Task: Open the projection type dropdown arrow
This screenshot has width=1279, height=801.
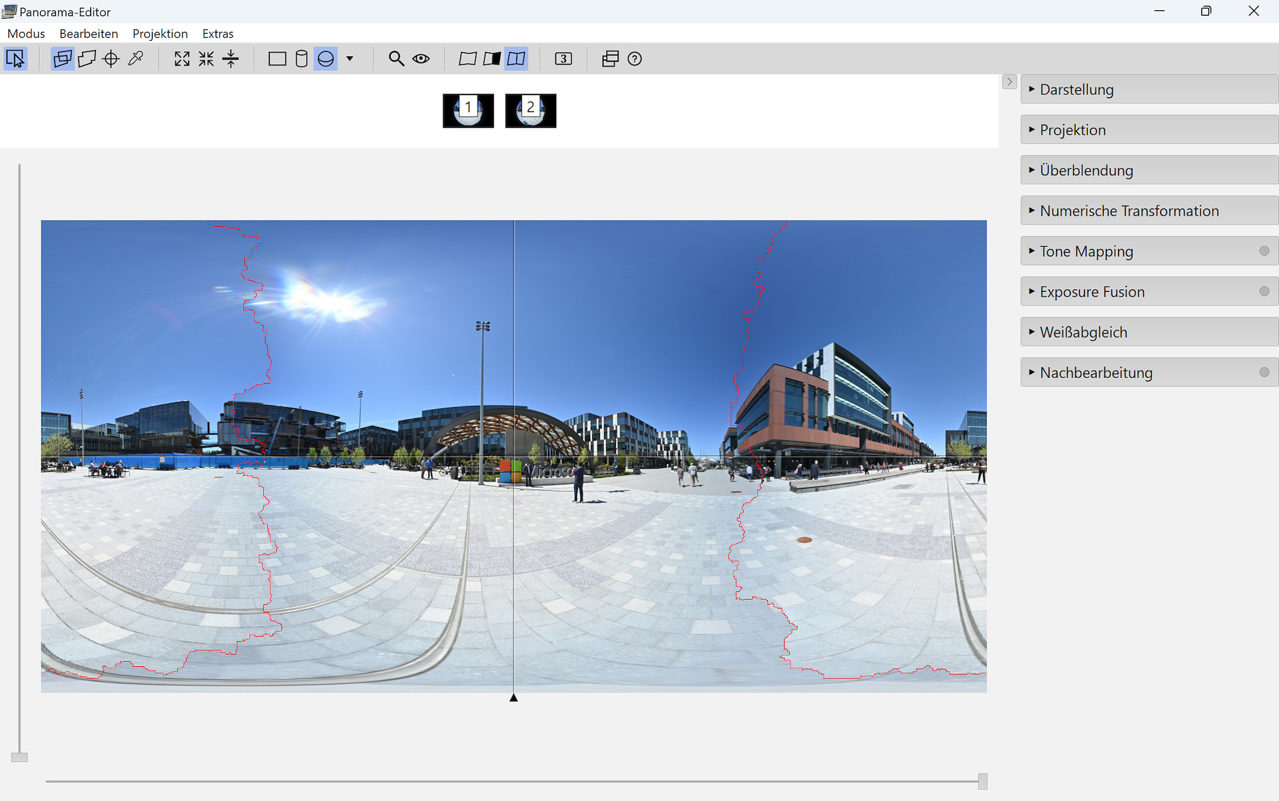Action: click(350, 59)
